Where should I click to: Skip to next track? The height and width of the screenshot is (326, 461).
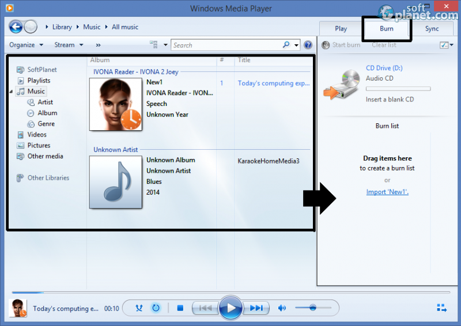pyautogui.click(x=256, y=308)
